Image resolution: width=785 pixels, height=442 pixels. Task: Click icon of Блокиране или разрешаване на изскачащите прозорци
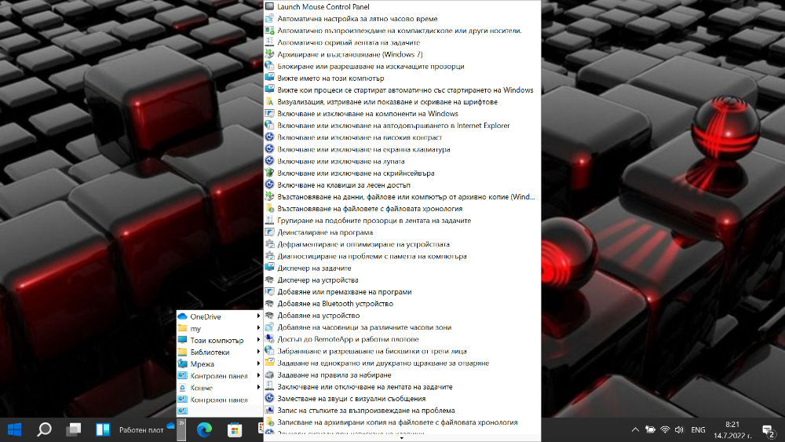tap(269, 66)
